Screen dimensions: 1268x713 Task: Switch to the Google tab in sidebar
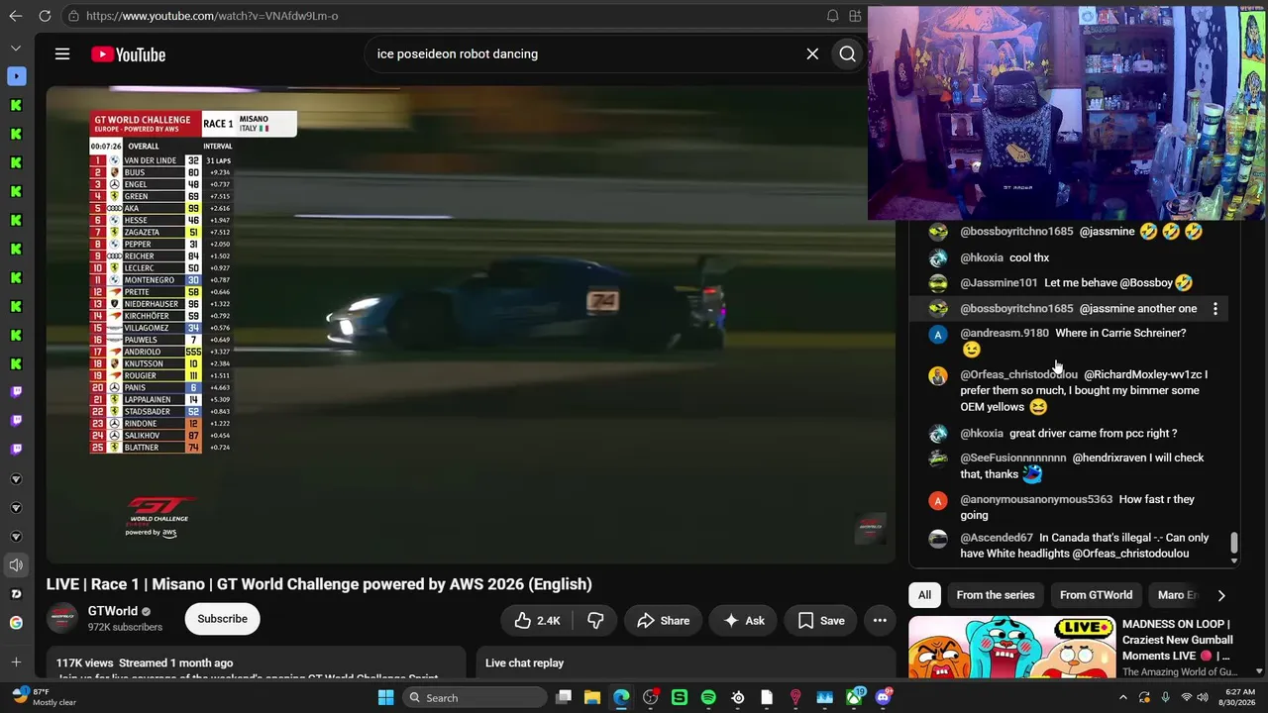[x=16, y=623]
